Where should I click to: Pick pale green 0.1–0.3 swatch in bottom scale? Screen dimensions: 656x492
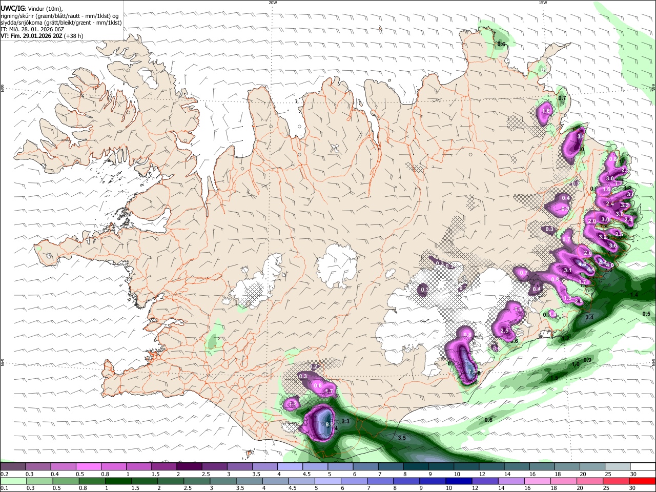13,481
